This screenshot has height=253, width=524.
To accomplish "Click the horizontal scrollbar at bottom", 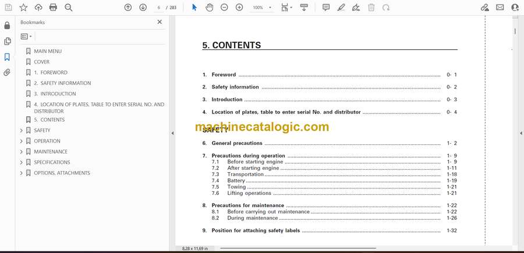I will click(298, 248).
